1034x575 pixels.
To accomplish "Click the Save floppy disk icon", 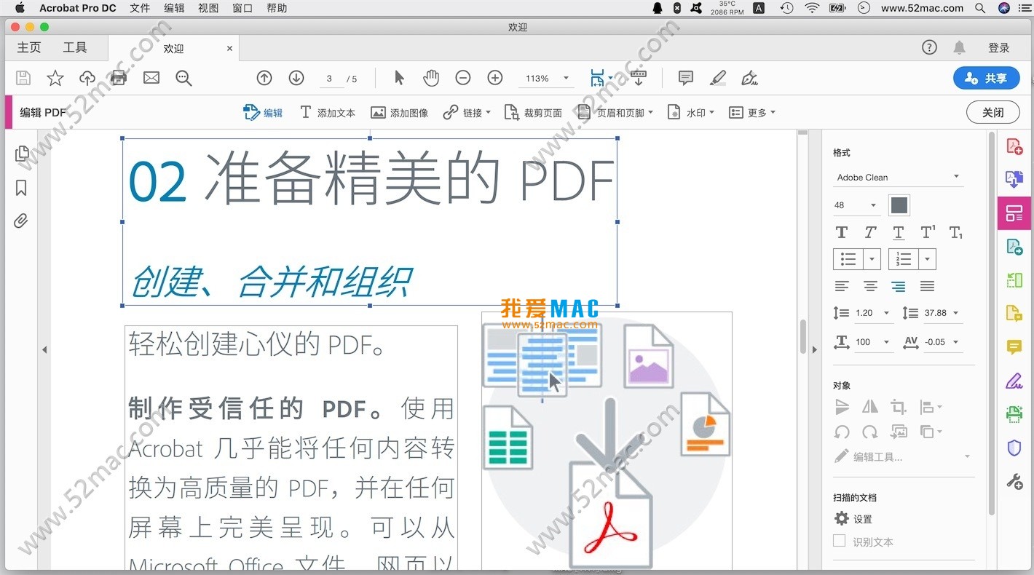I will pyautogui.click(x=23, y=78).
